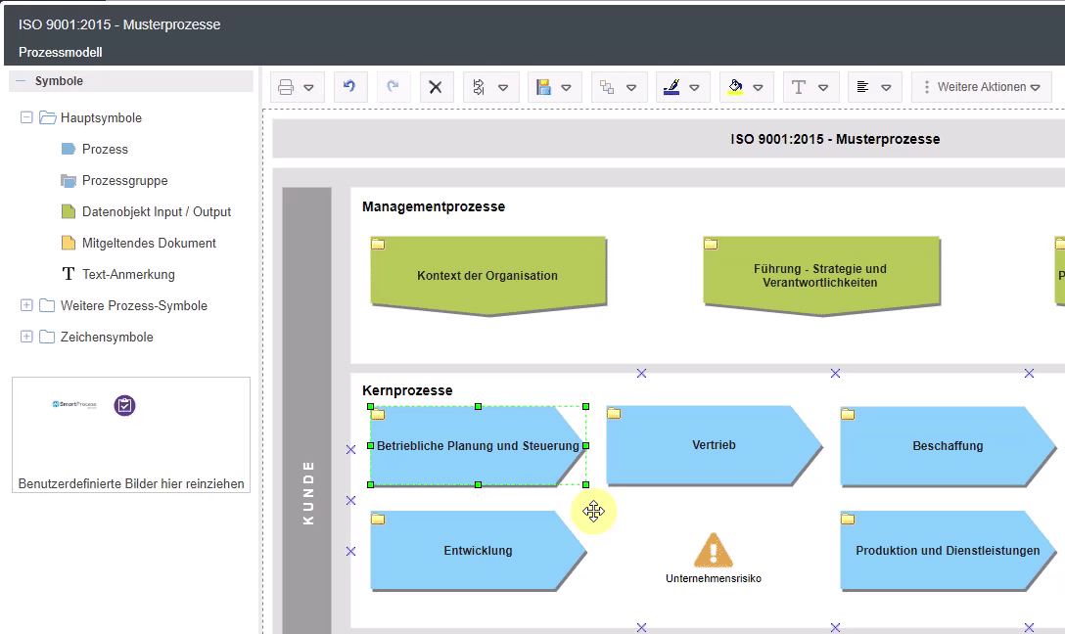Open the print options dropdown arrow
Viewport: 1065px width, 634px height.
(308, 87)
